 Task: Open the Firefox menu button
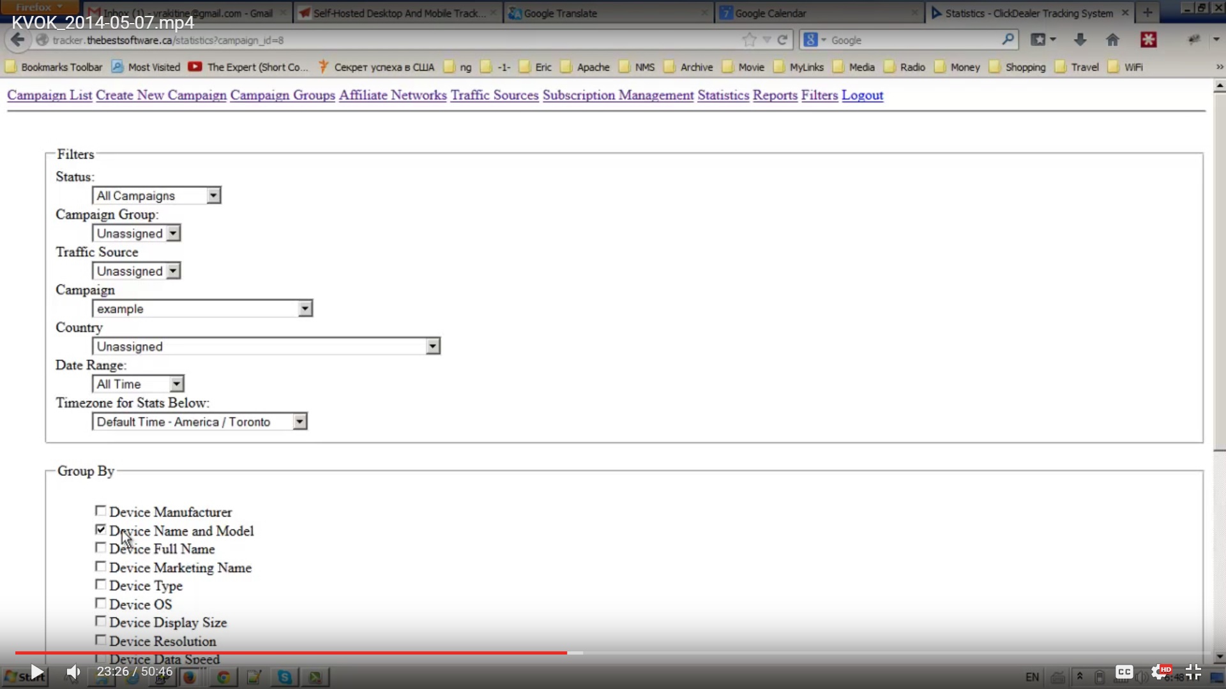[40, 6]
